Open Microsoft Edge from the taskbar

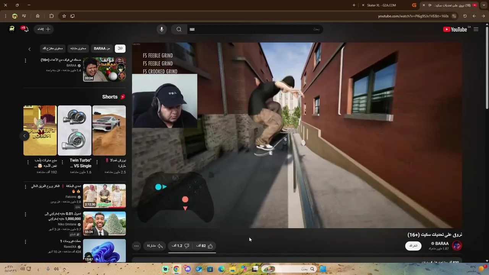[221, 269]
